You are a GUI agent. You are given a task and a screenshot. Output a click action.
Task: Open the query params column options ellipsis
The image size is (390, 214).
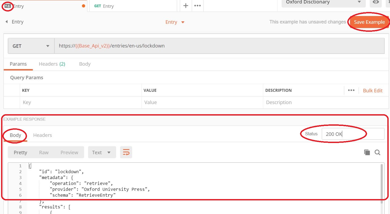click(351, 90)
